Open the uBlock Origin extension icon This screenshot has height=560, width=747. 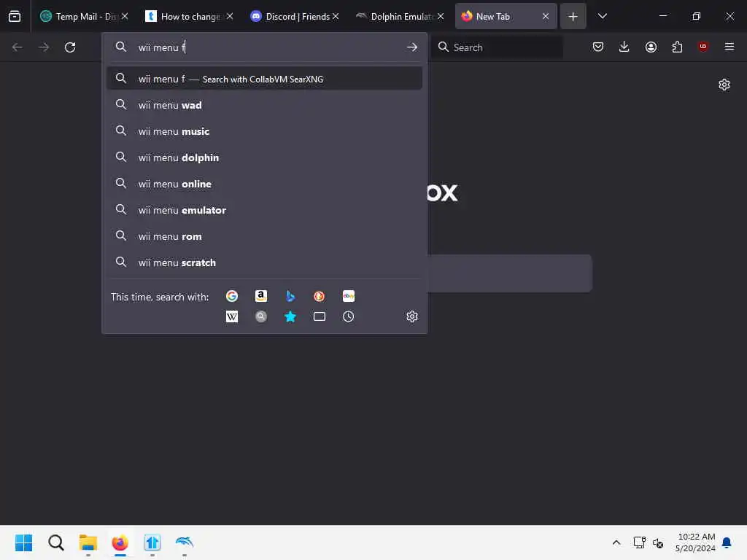[703, 47]
